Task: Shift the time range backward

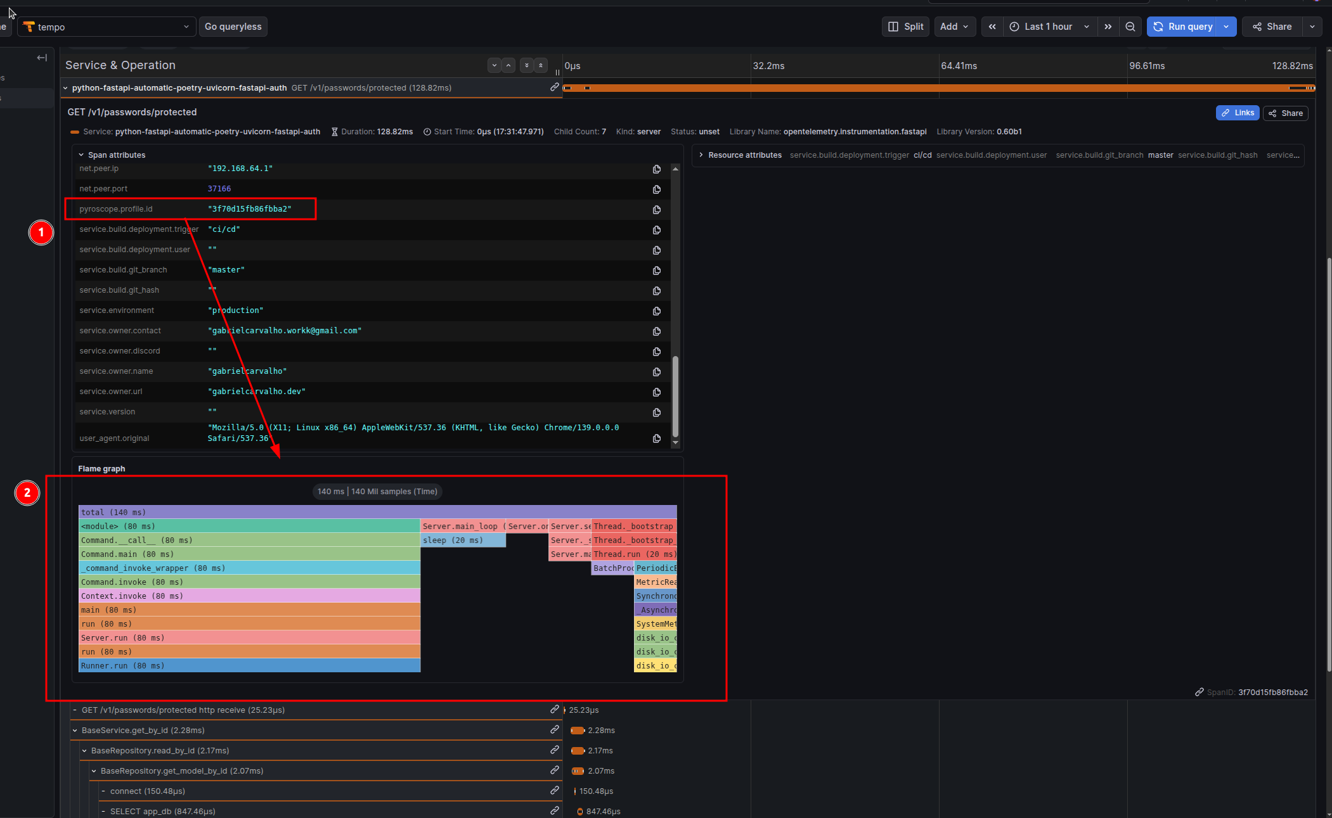Action: click(x=992, y=27)
